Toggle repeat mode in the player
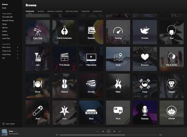This screenshot has height=137, width=187. 119,131
